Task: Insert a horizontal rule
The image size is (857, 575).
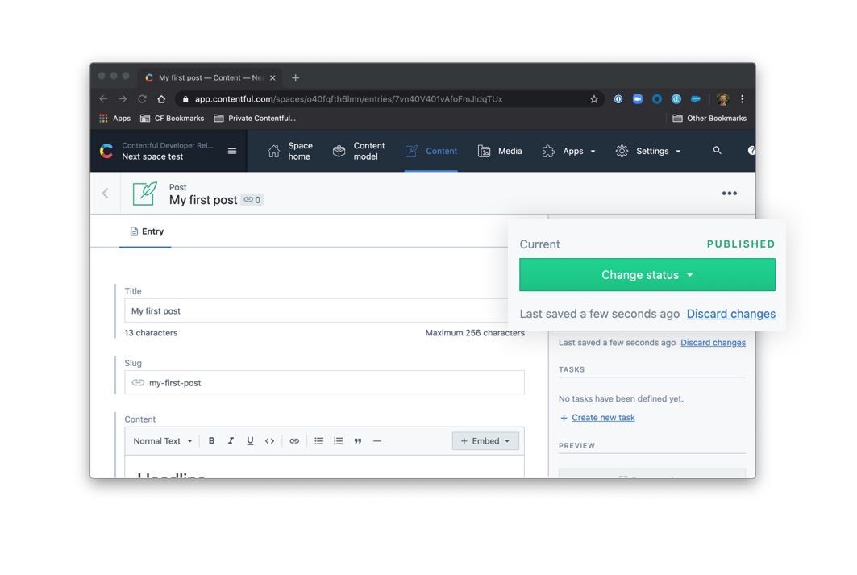Action: (377, 440)
